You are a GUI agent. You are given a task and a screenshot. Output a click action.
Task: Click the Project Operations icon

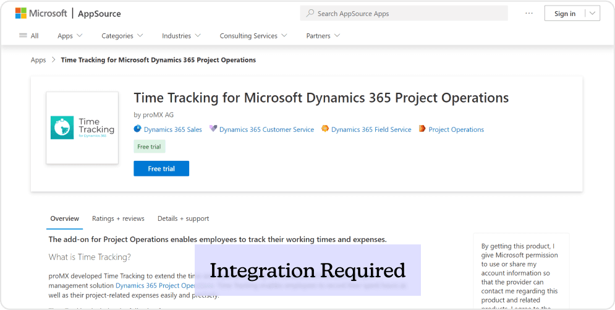pyautogui.click(x=422, y=128)
